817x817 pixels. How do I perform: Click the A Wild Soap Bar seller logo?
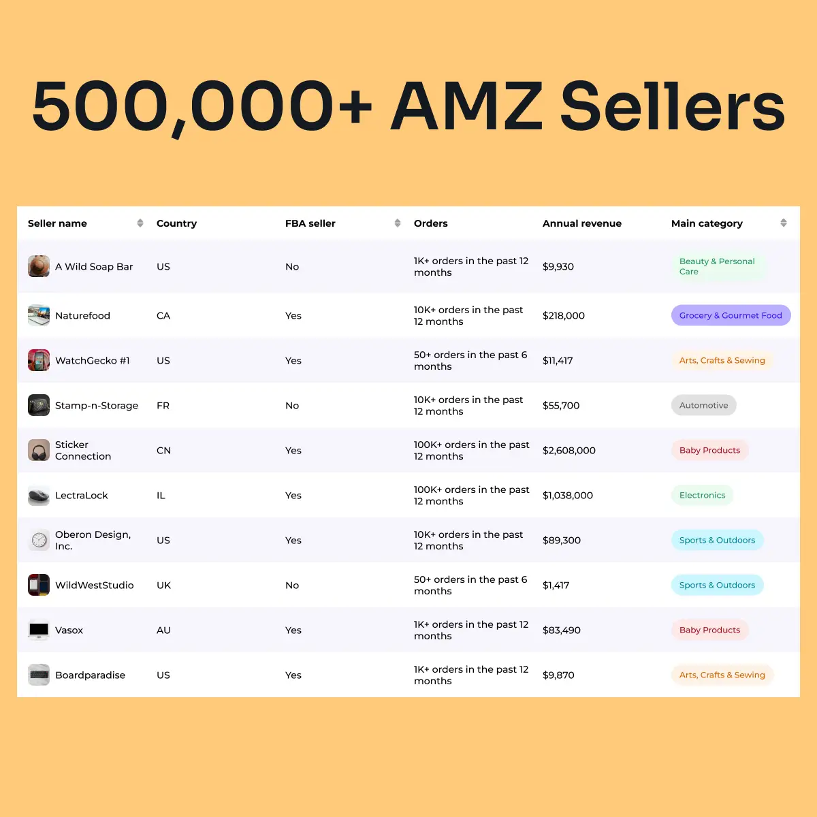click(39, 266)
